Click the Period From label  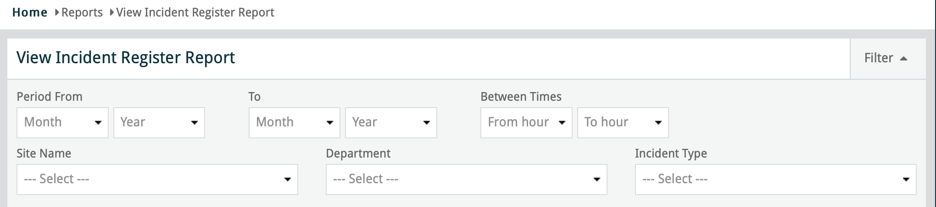click(50, 97)
